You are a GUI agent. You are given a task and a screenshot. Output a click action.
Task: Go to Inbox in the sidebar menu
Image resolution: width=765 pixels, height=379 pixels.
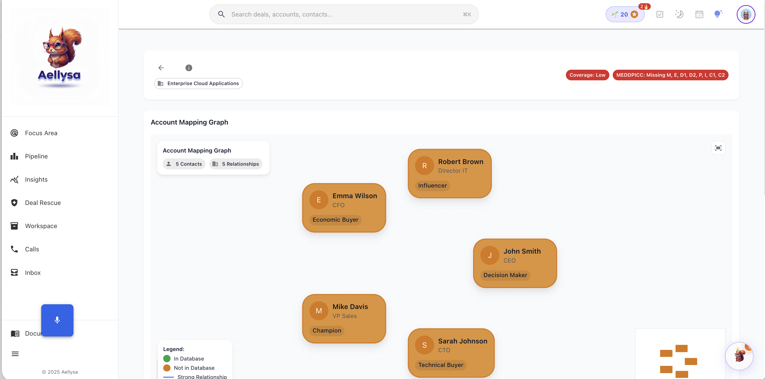pos(14,272)
